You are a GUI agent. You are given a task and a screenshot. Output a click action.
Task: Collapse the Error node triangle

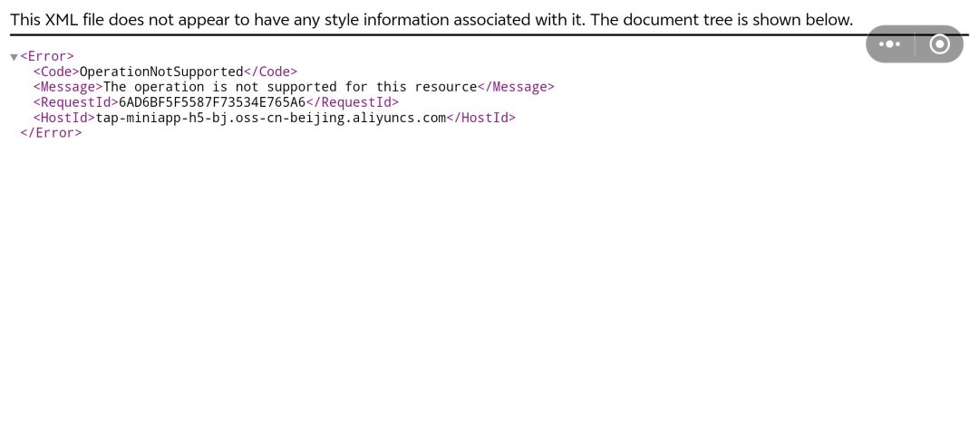(14, 57)
